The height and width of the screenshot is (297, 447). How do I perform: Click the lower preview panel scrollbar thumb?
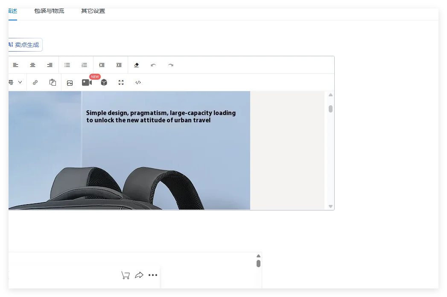259,264
